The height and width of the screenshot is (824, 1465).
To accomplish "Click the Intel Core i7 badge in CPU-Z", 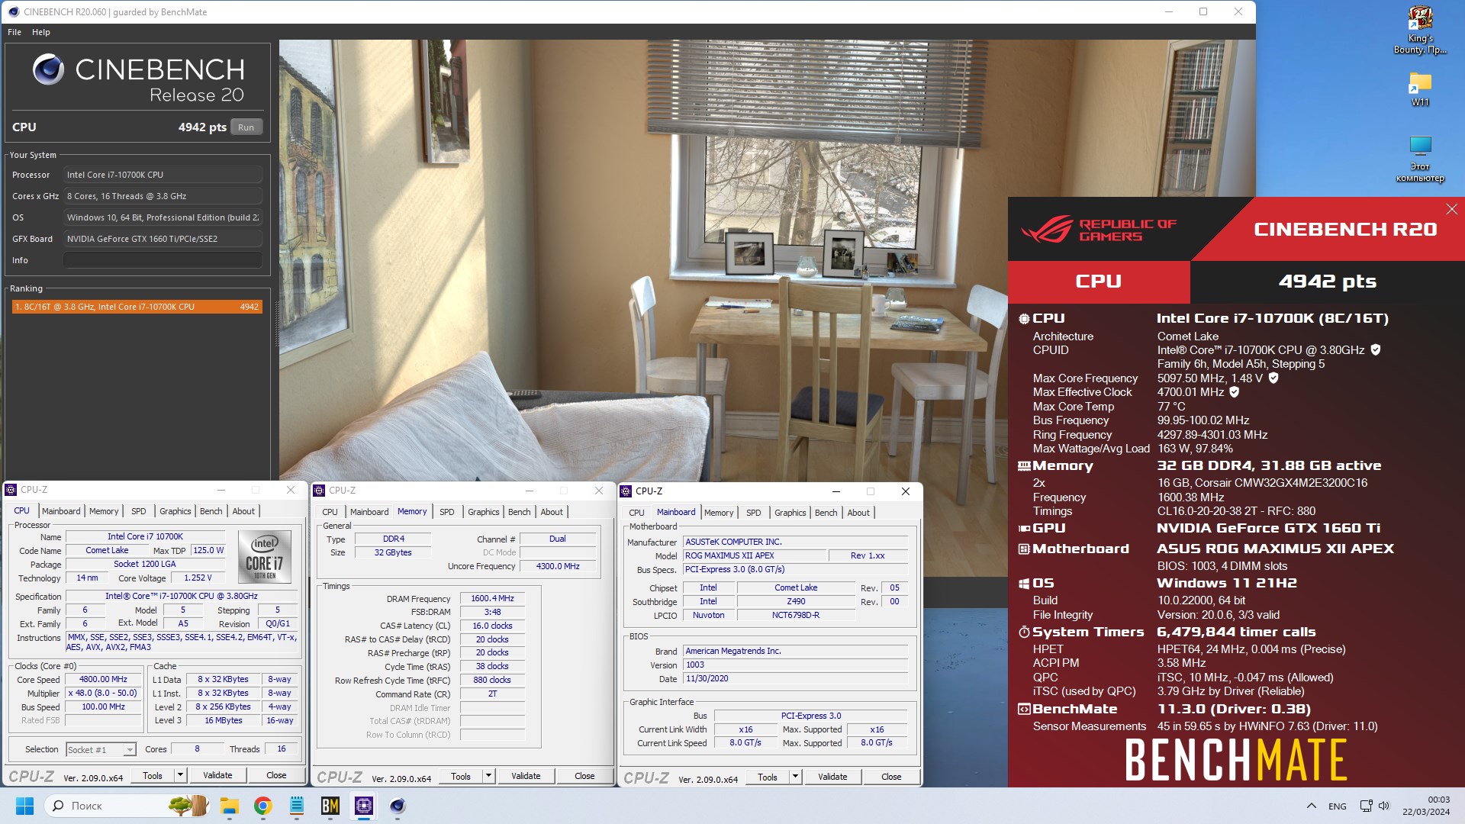I will click(264, 557).
